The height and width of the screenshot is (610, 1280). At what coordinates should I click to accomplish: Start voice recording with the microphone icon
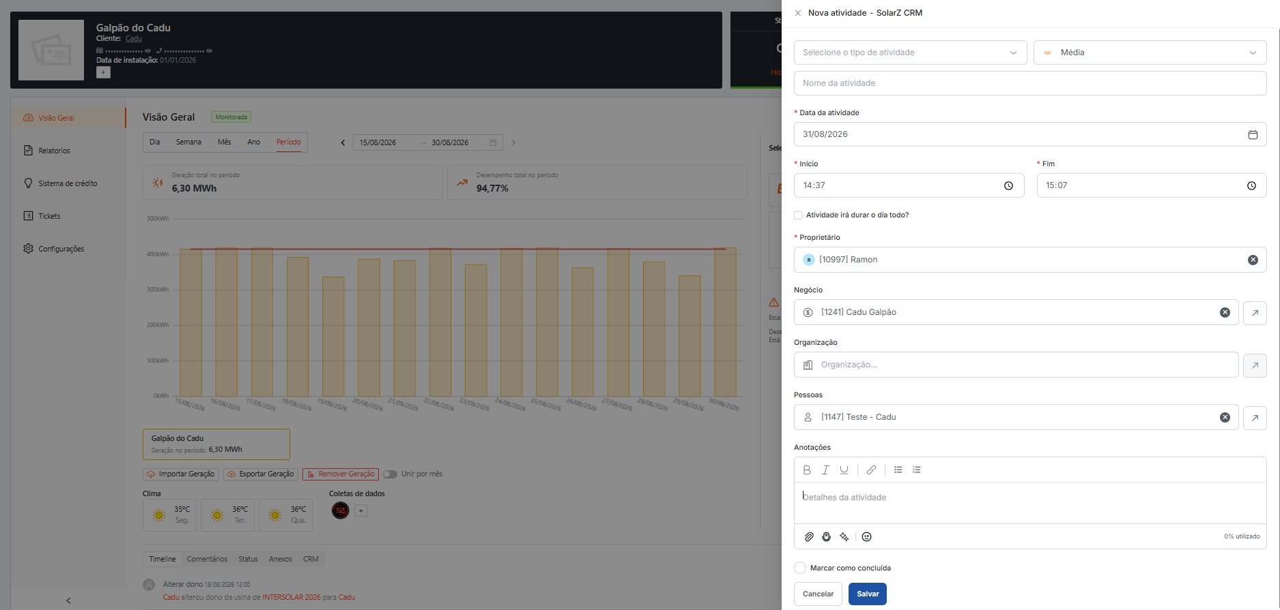(826, 537)
